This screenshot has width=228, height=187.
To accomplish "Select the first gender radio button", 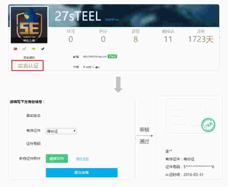I will tap(84, 67).
